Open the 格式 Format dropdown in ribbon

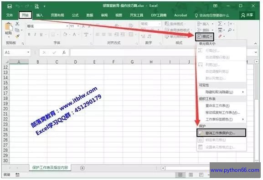click(205, 37)
